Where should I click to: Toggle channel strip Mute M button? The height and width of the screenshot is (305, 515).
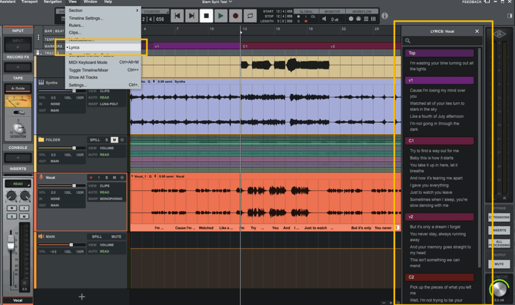(24, 216)
